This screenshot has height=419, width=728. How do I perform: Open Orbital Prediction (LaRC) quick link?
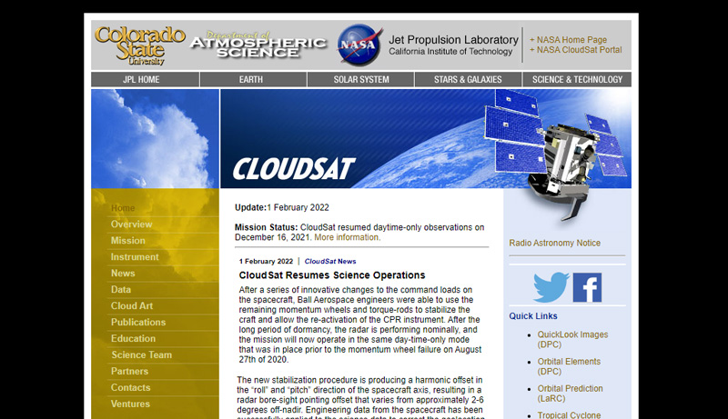tap(571, 393)
